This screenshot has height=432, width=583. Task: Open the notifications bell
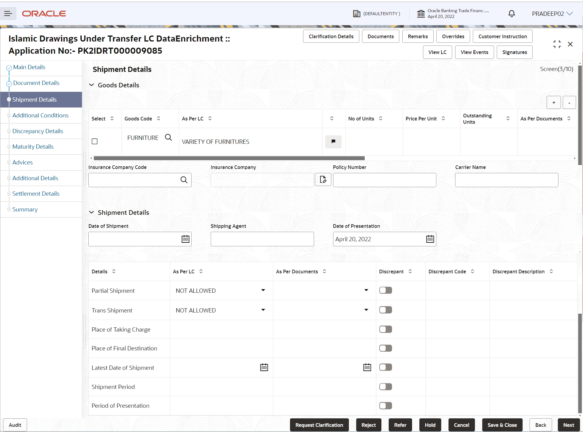[x=511, y=13]
